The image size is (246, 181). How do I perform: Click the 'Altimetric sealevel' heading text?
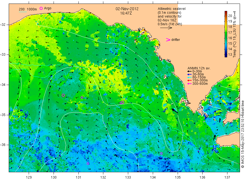click(x=172, y=9)
